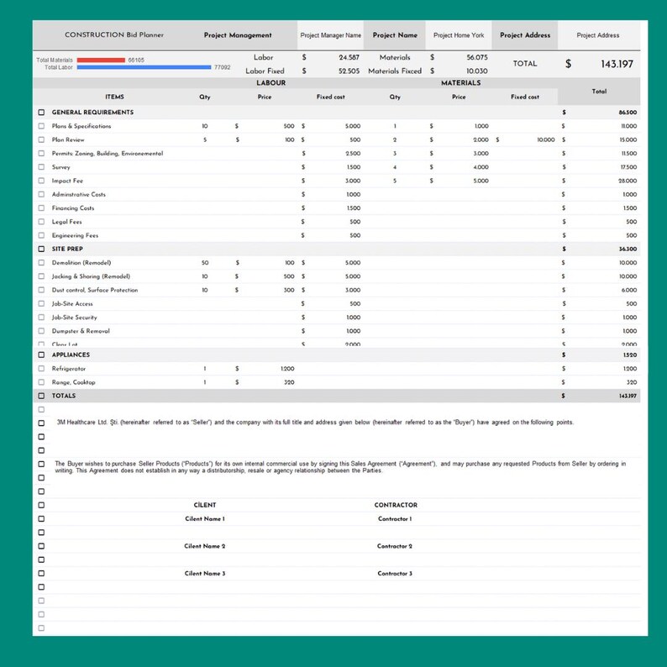Select the Project Manager Name field

[330, 35]
